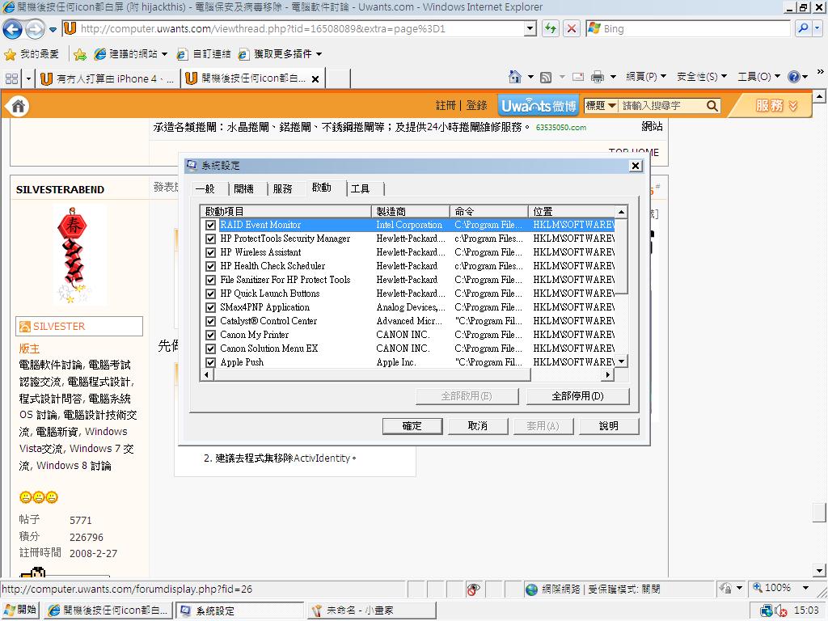This screenshot has height=621, width=828.
Task: Uncheck HP Wireless Assistant startup item
Action: 211,252
